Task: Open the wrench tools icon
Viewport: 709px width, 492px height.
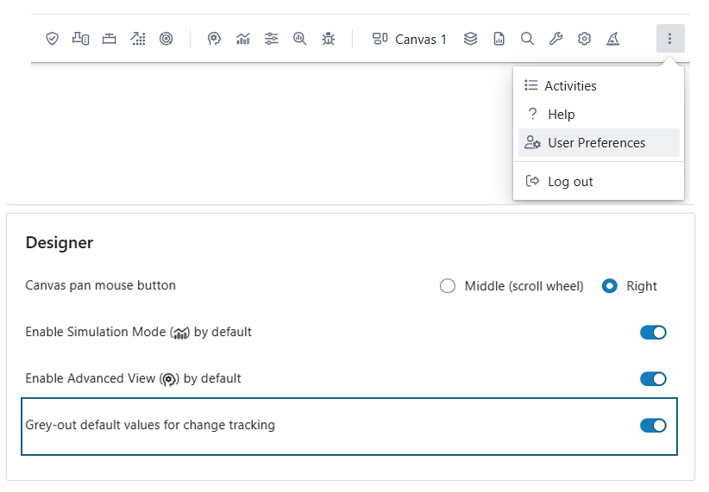Action: (555, 39)
